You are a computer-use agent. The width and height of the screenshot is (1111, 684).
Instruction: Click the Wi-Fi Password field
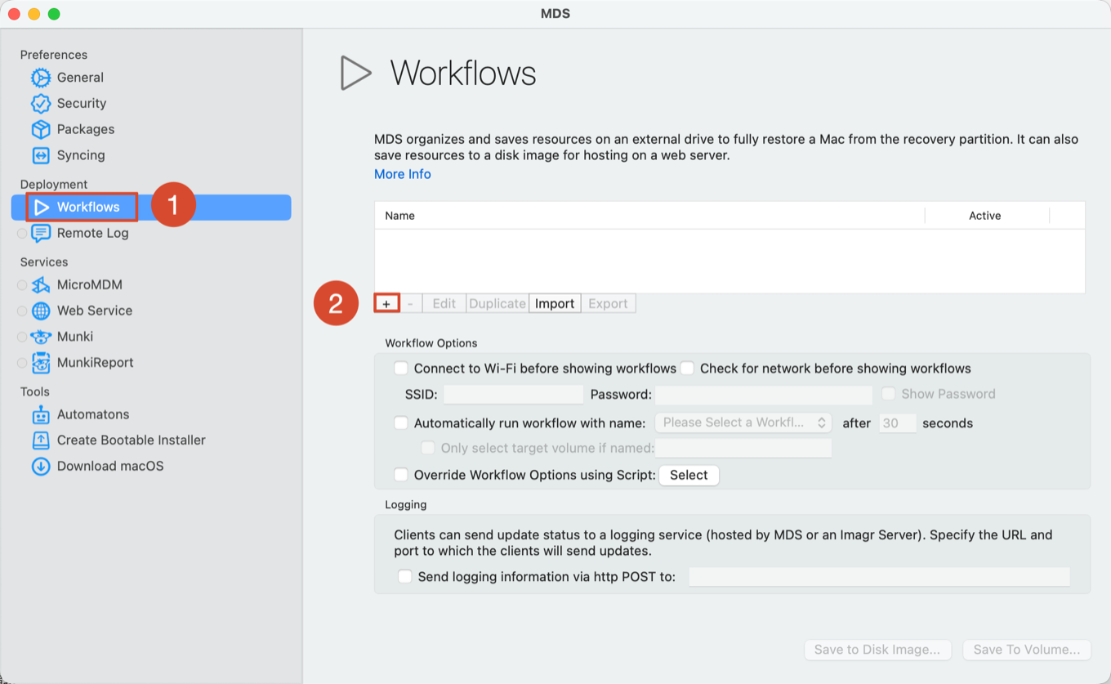pos(764,394)
